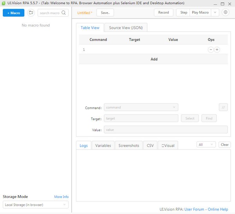
Task: Click the Value column header
Action: (173, 40)
